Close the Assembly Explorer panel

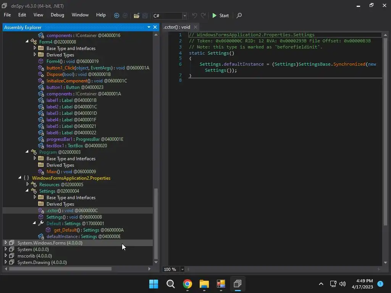coord(155,27)
